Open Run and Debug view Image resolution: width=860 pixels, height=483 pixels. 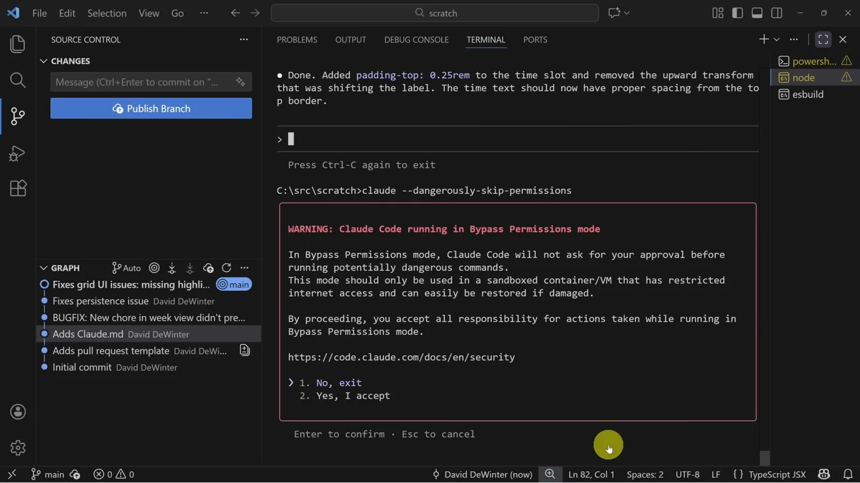click(18, 153)
